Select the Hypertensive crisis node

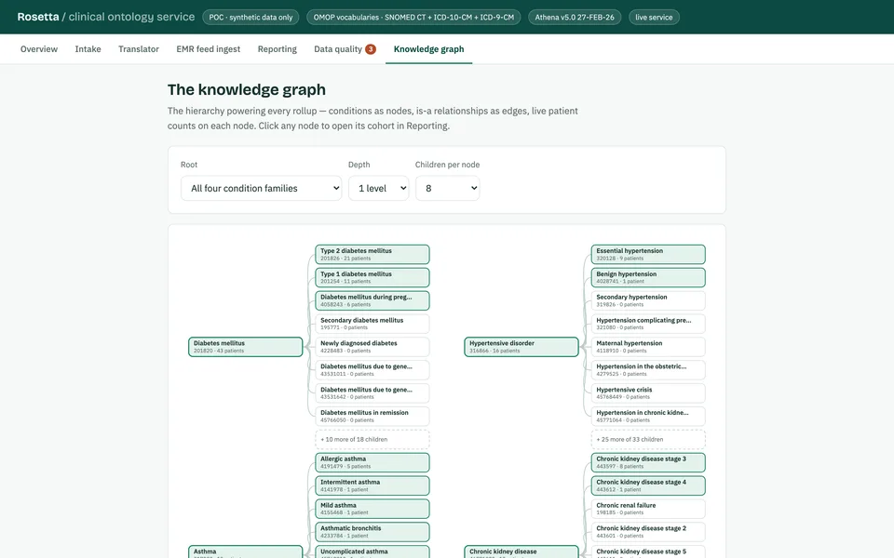648,392
